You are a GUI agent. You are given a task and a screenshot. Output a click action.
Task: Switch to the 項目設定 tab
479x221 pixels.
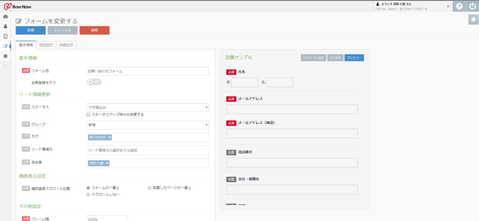click(x=46, y=45)
